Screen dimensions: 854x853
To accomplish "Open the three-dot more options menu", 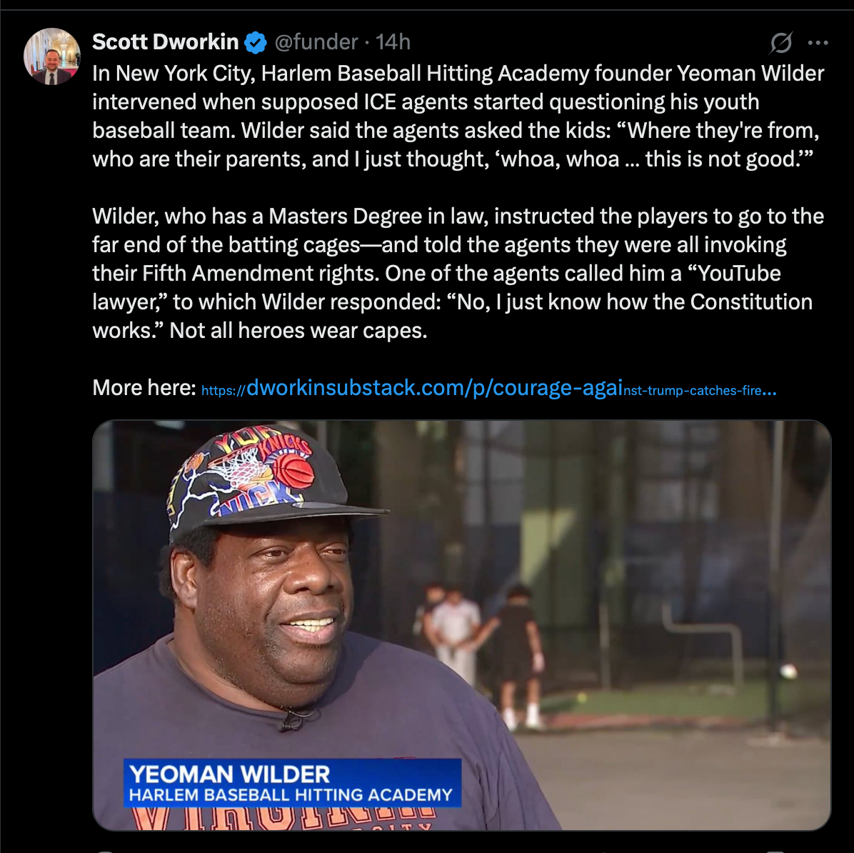I will [x=818, y=43].
